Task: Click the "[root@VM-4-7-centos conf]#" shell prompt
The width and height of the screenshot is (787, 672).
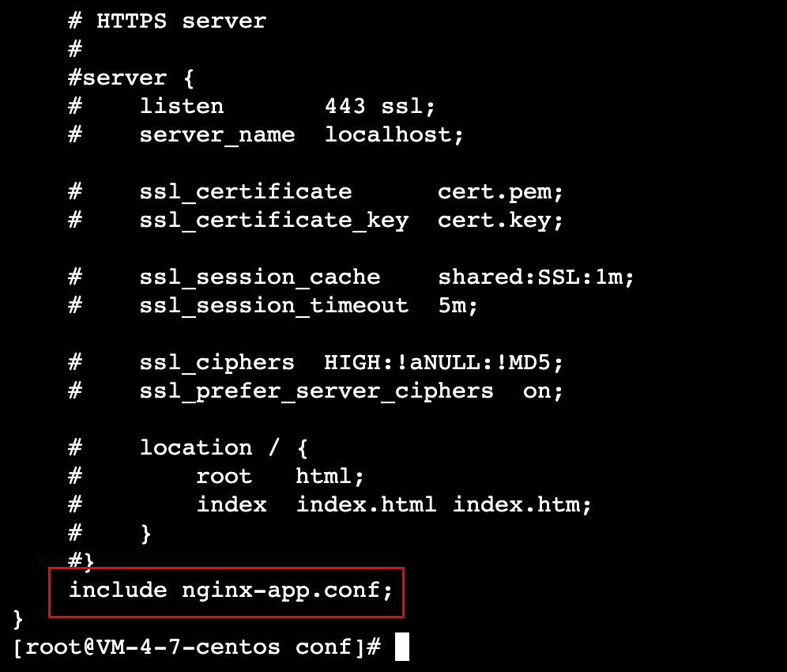Action: 198,647
